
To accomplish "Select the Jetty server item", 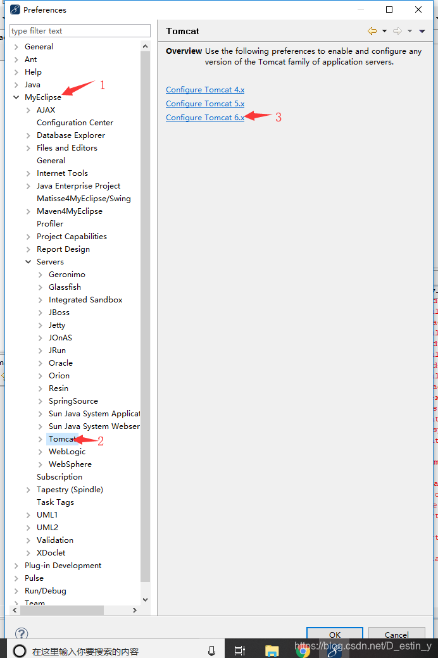I will (x=57, y=325).
